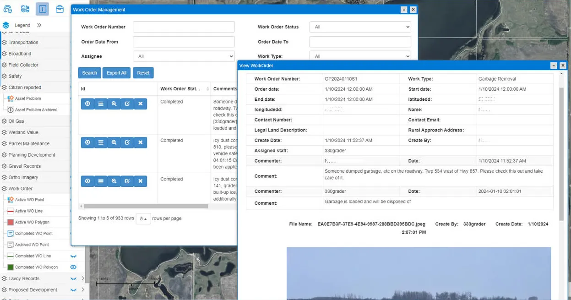Screen dimensions: 571x300
Task: Open details list for 'Someone dumped' row
Action: (101, 104)
